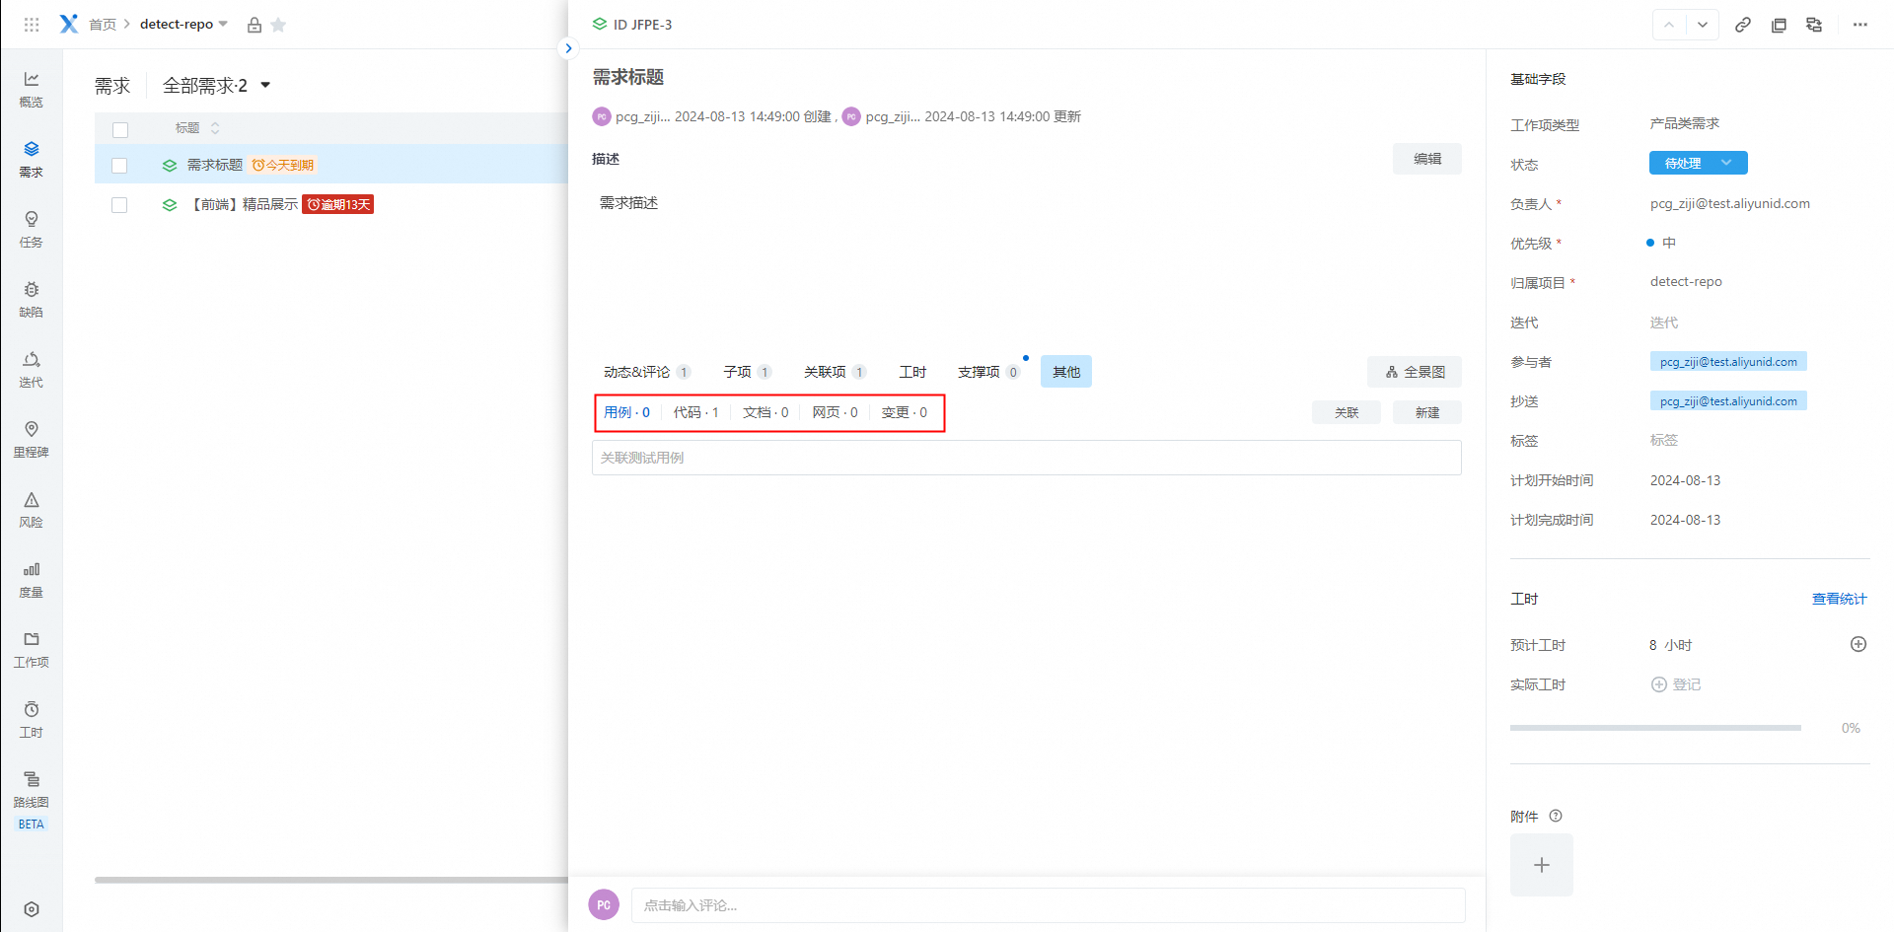Image resolution: width=1894 pixels, height=932 pixels.
Task: Go to next work item arrow
Action: [1703, 25]
